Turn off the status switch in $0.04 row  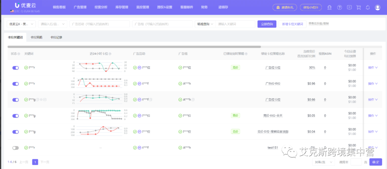[15, 132]
